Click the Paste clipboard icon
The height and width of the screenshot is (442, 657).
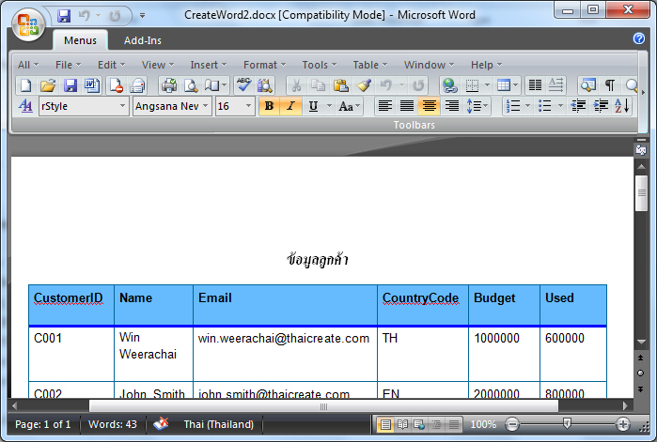tap(340, 85)
